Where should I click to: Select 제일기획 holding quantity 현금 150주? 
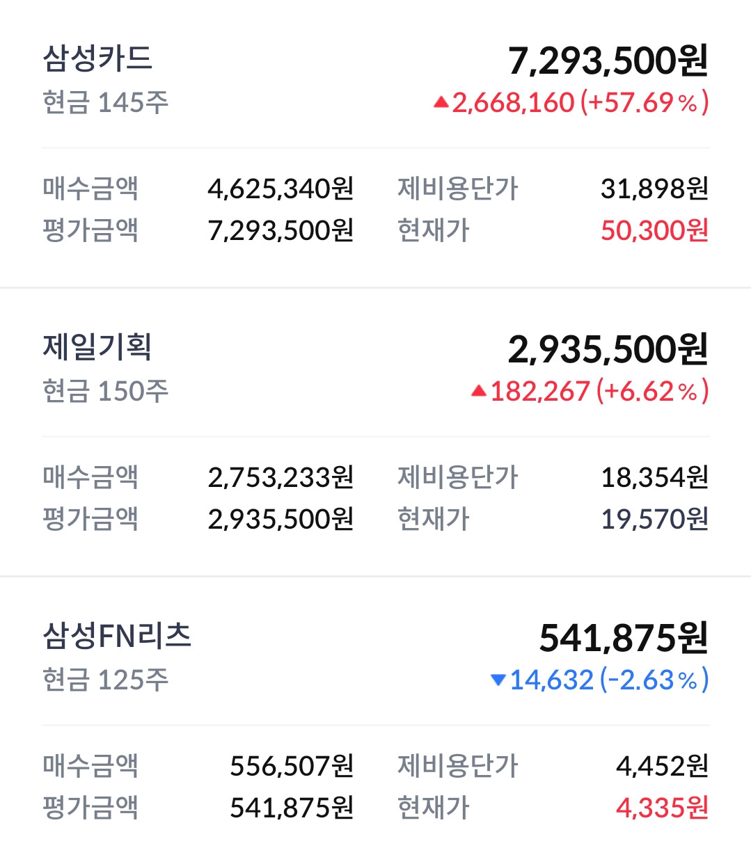coord(105,392)
